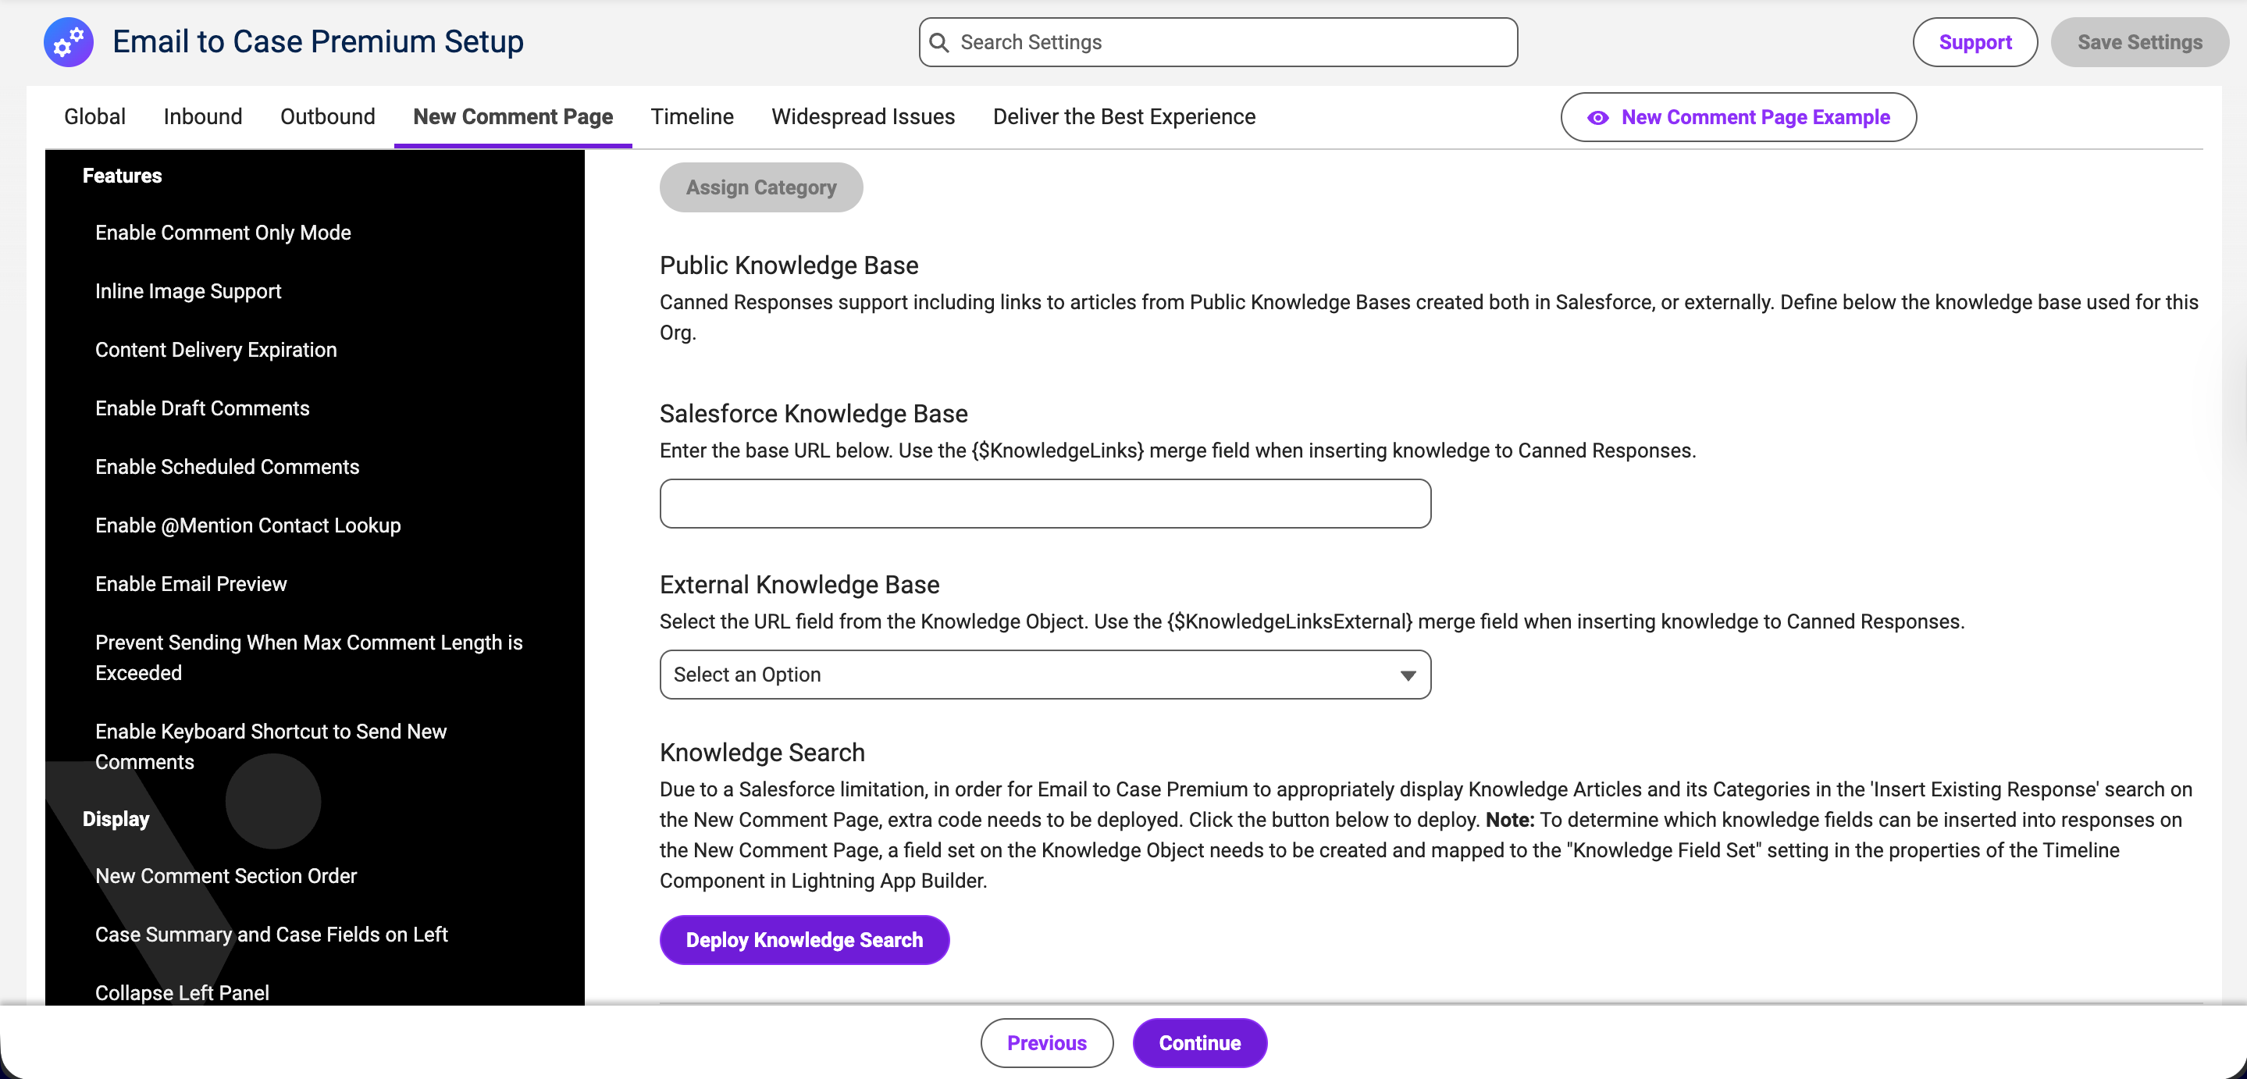Open Inline Image Support in sidebar
Viewport: 2247px width, 1079px height.
(x=187, y=291)
